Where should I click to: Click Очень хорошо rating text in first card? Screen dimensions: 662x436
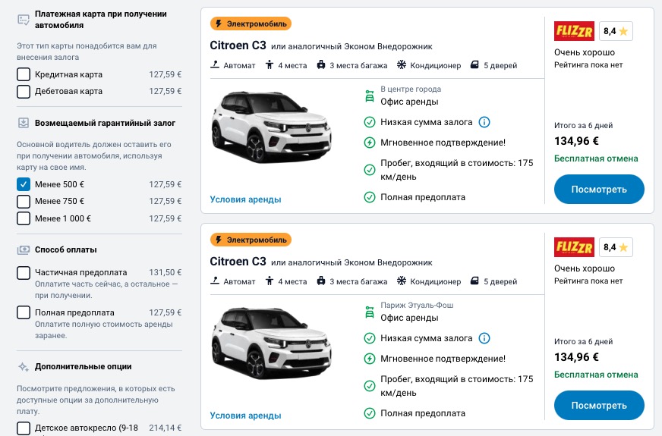[585, 52]
